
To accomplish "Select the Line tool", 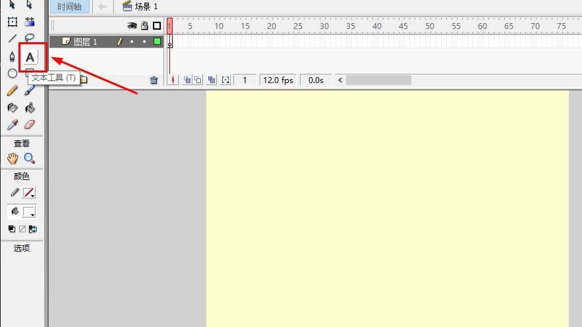I will [x=13, y=38].
